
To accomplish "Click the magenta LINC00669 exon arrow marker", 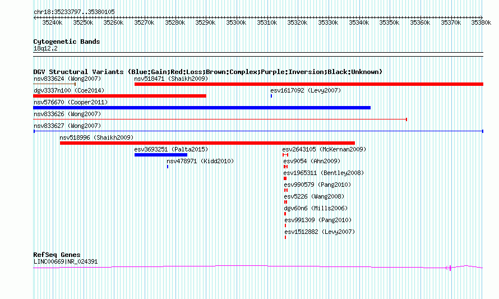I will (449, 268).
